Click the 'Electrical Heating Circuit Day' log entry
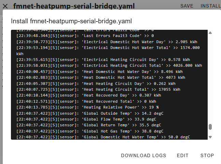This screenshot has width=221, height=164. click(103, 60)
